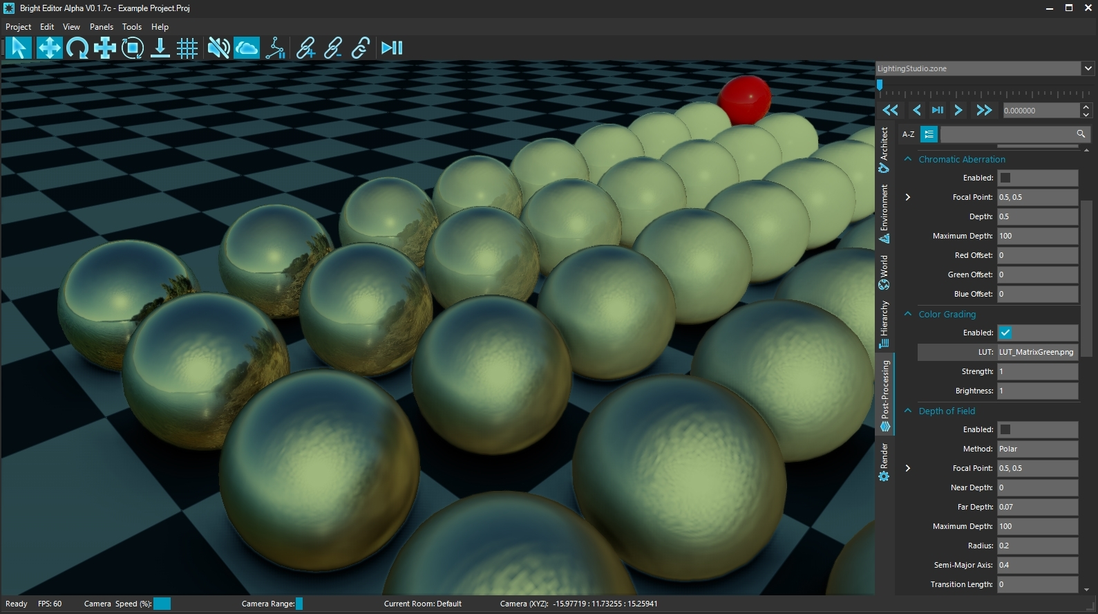Click the LUT_MatrixGreen.png LUT field

1037,352
